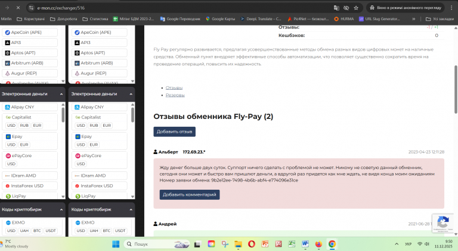Open the DeepL Translate bookmark

pos(261,19)
